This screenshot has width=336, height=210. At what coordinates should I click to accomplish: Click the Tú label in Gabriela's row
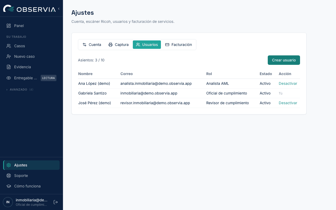pos(281,93)
